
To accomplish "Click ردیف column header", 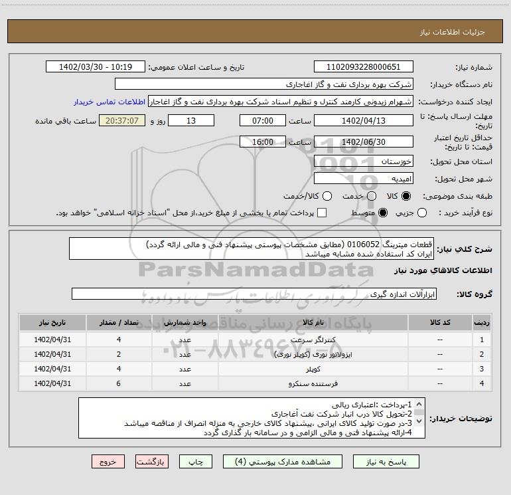I will [x=482, y=322].
